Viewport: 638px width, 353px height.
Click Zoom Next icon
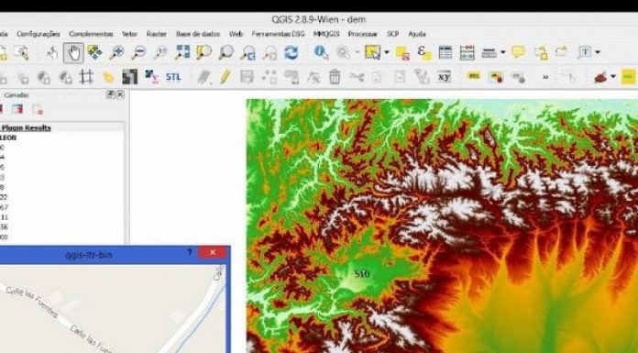269,53
